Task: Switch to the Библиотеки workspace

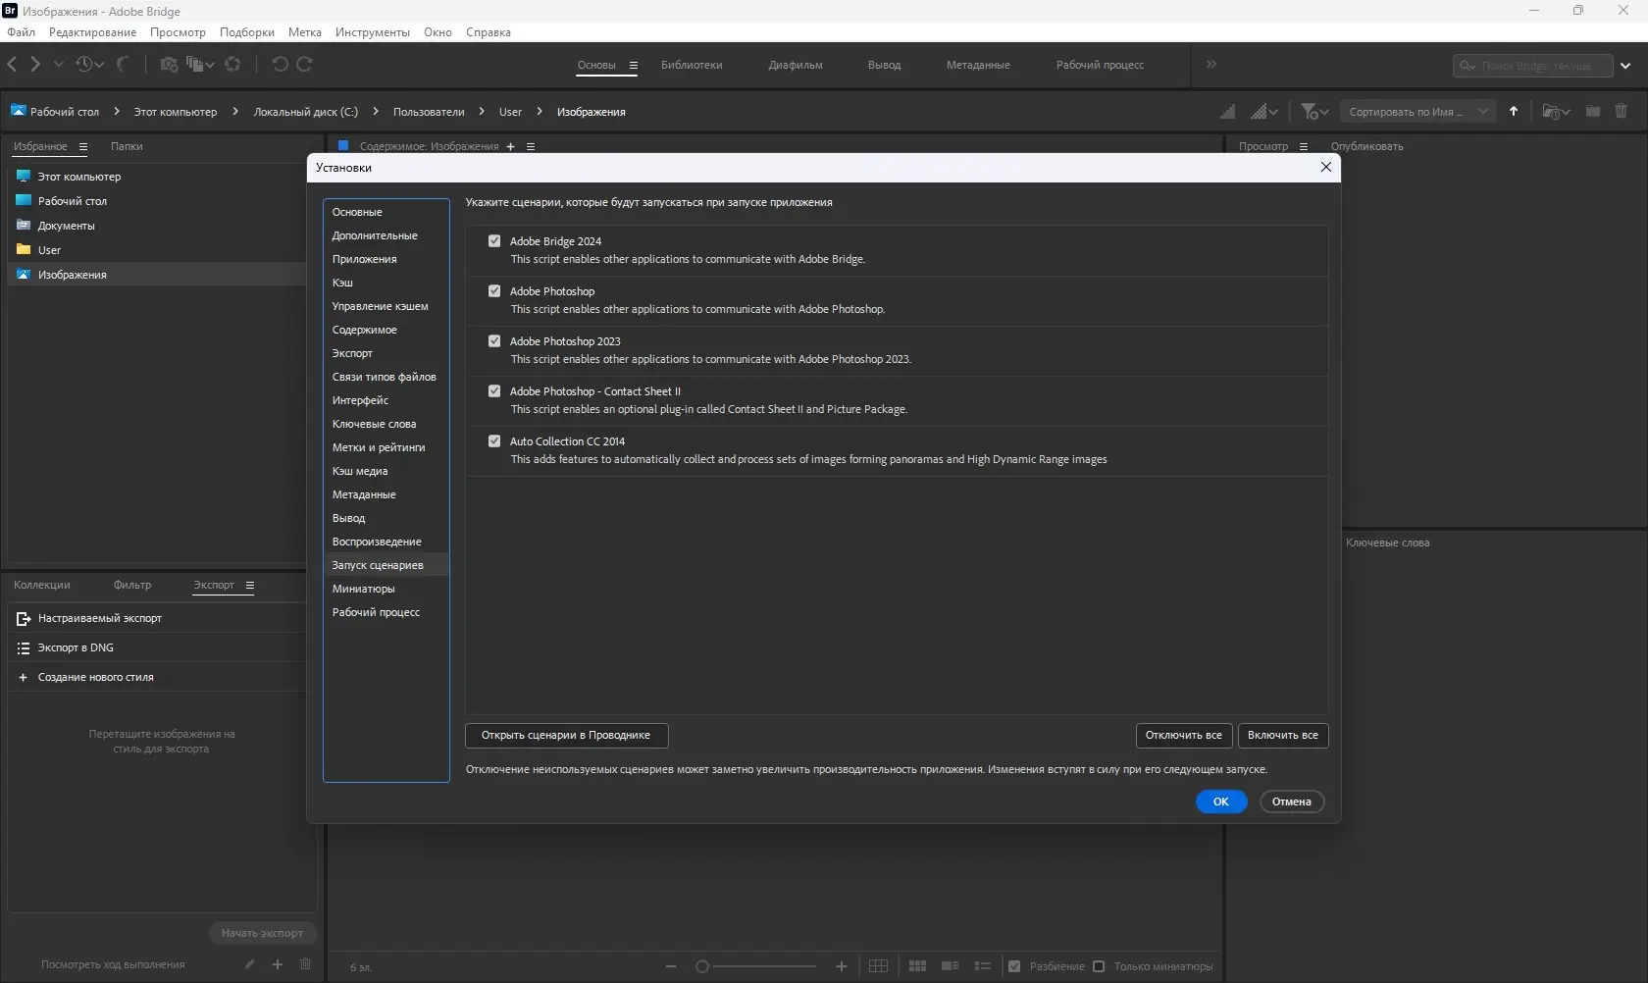Action: click(692, 66)
